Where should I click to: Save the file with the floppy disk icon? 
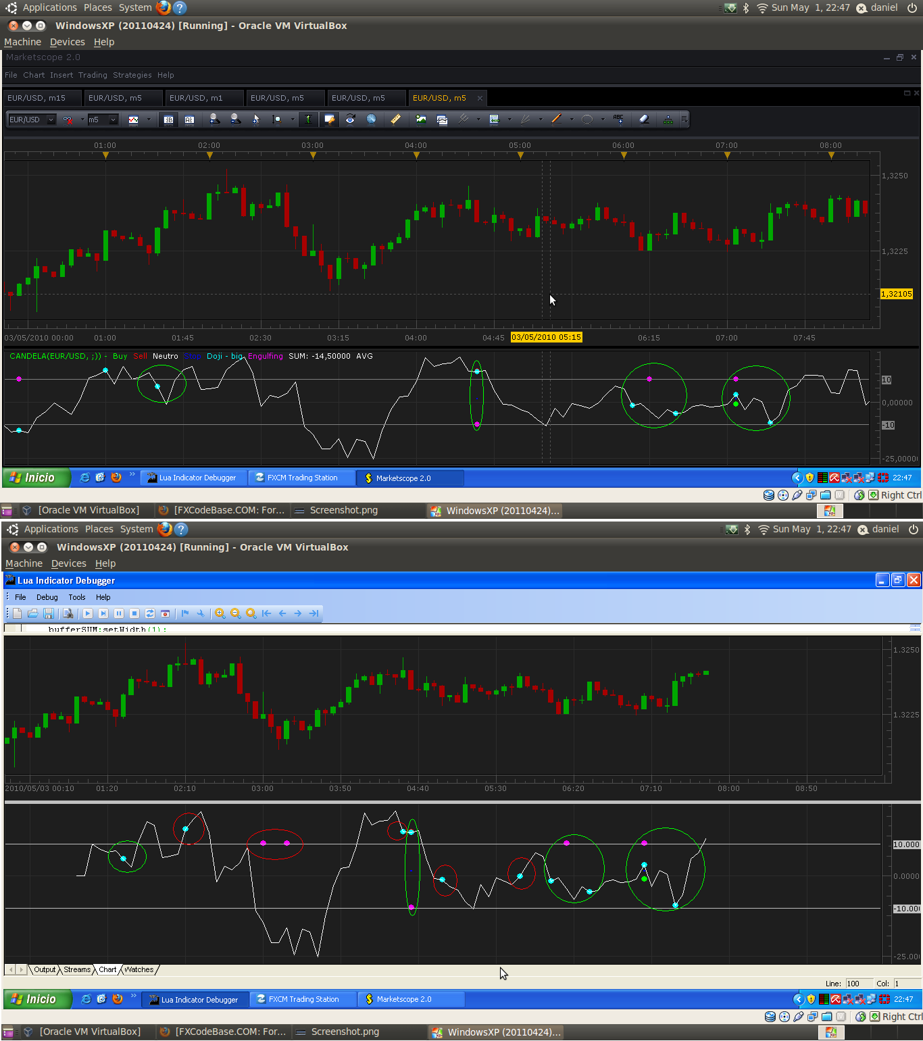point(49,613)
